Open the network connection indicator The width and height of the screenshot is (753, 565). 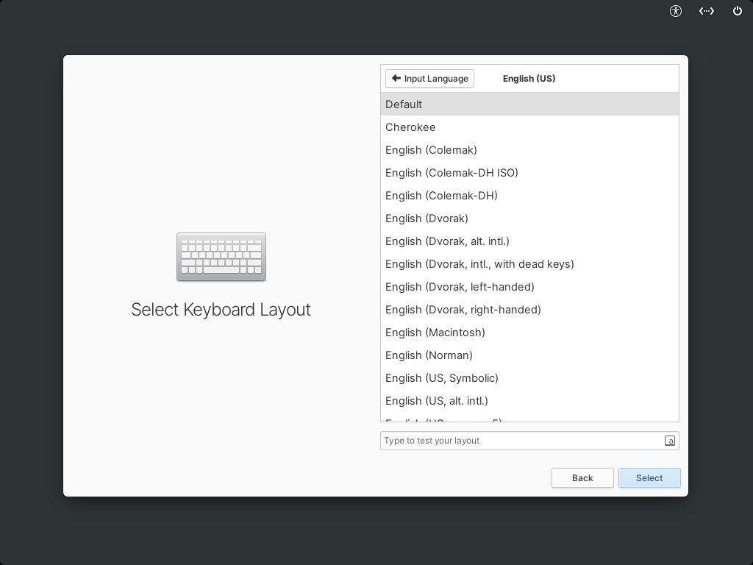coord(707,11)
